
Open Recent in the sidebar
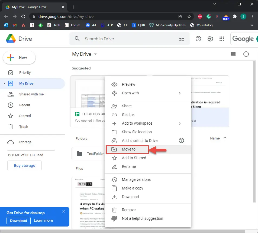pos(33,105)
